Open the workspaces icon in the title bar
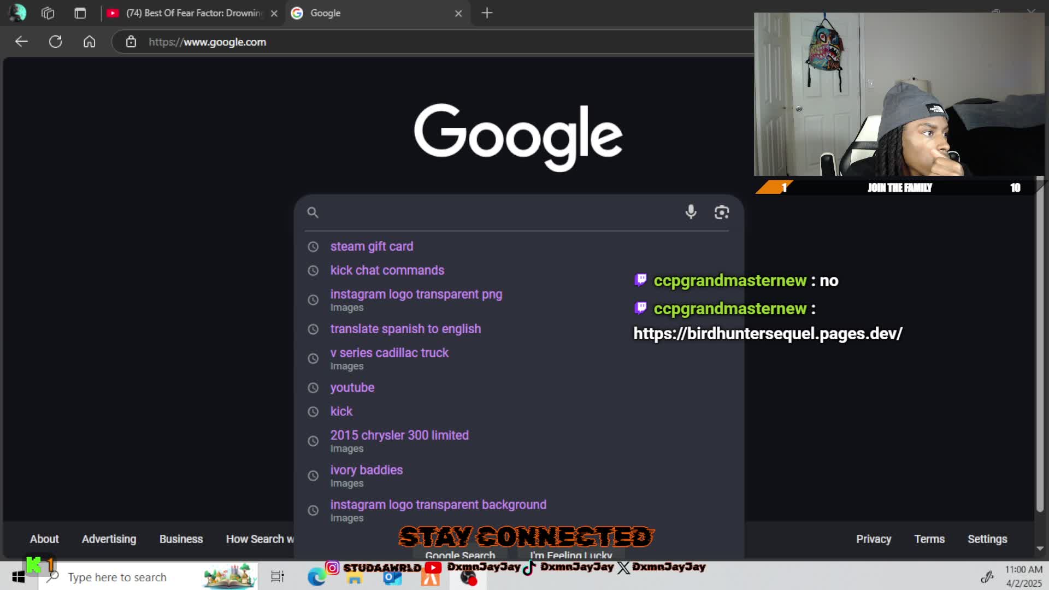This screenshot has width=1049, height=590. point(48,13)
